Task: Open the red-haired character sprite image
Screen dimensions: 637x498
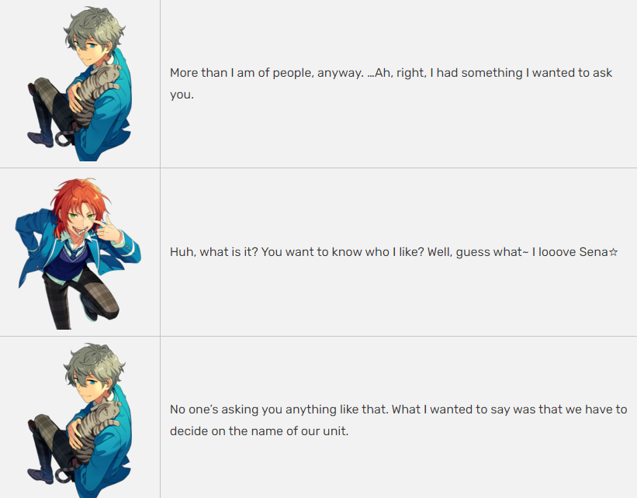Action: 78,254
